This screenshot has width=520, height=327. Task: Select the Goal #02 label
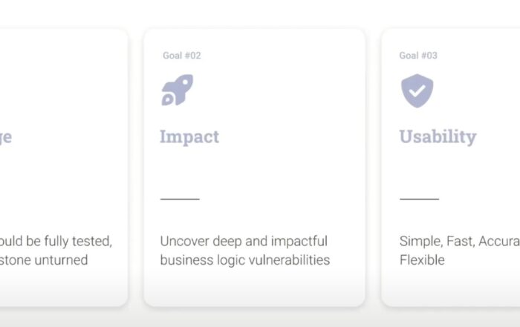[182, 56]
